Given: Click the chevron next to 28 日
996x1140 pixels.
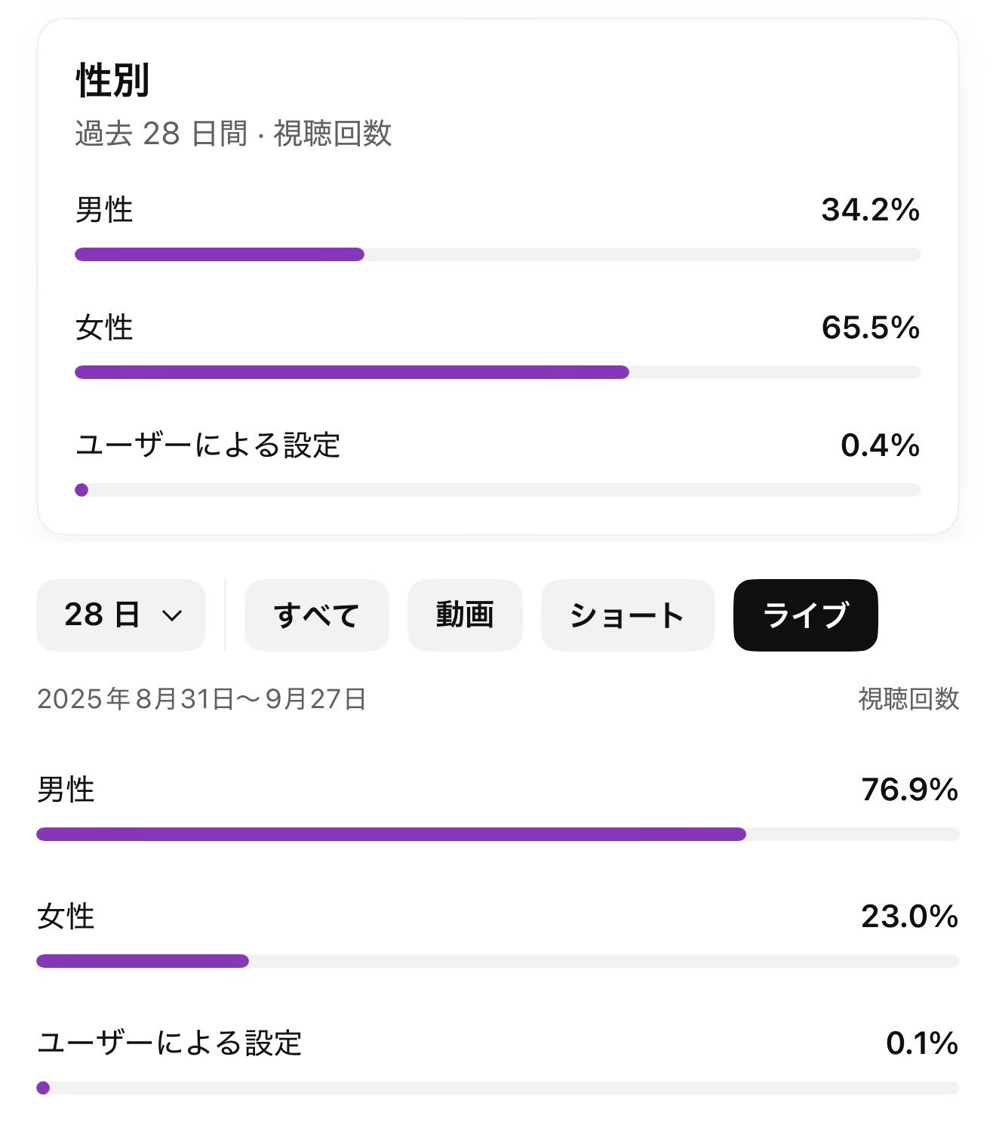Looking at the screenshot, I should 172,616.
